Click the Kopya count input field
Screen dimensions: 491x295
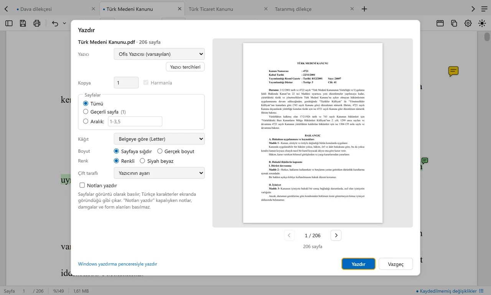(126, 83)
